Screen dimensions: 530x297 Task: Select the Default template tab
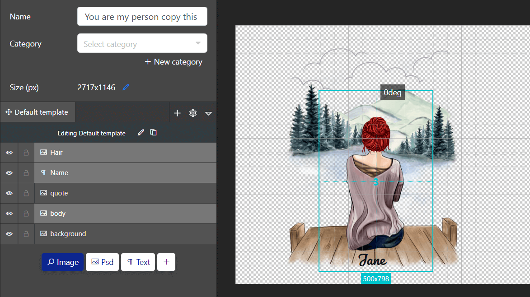click(x=38, y=112)
